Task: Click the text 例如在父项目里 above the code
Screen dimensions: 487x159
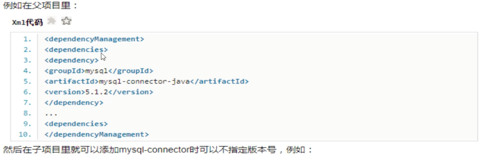Action: pos(36,5)
